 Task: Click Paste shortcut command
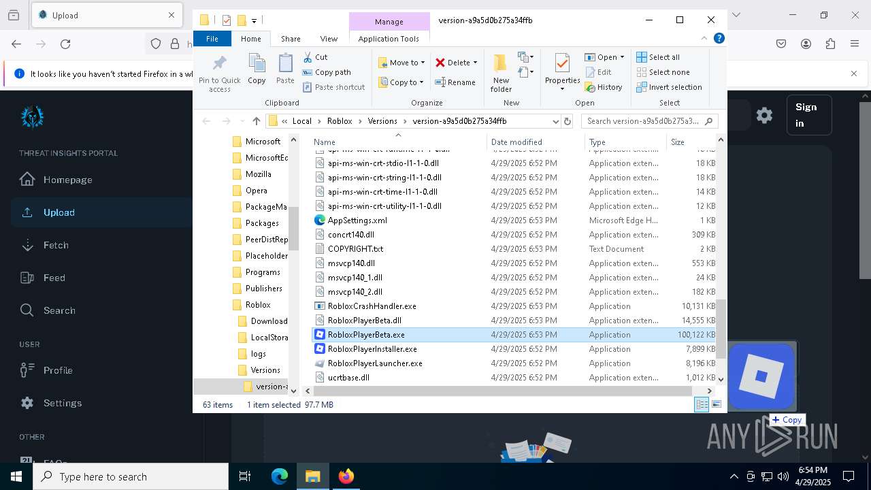point(333,87)
